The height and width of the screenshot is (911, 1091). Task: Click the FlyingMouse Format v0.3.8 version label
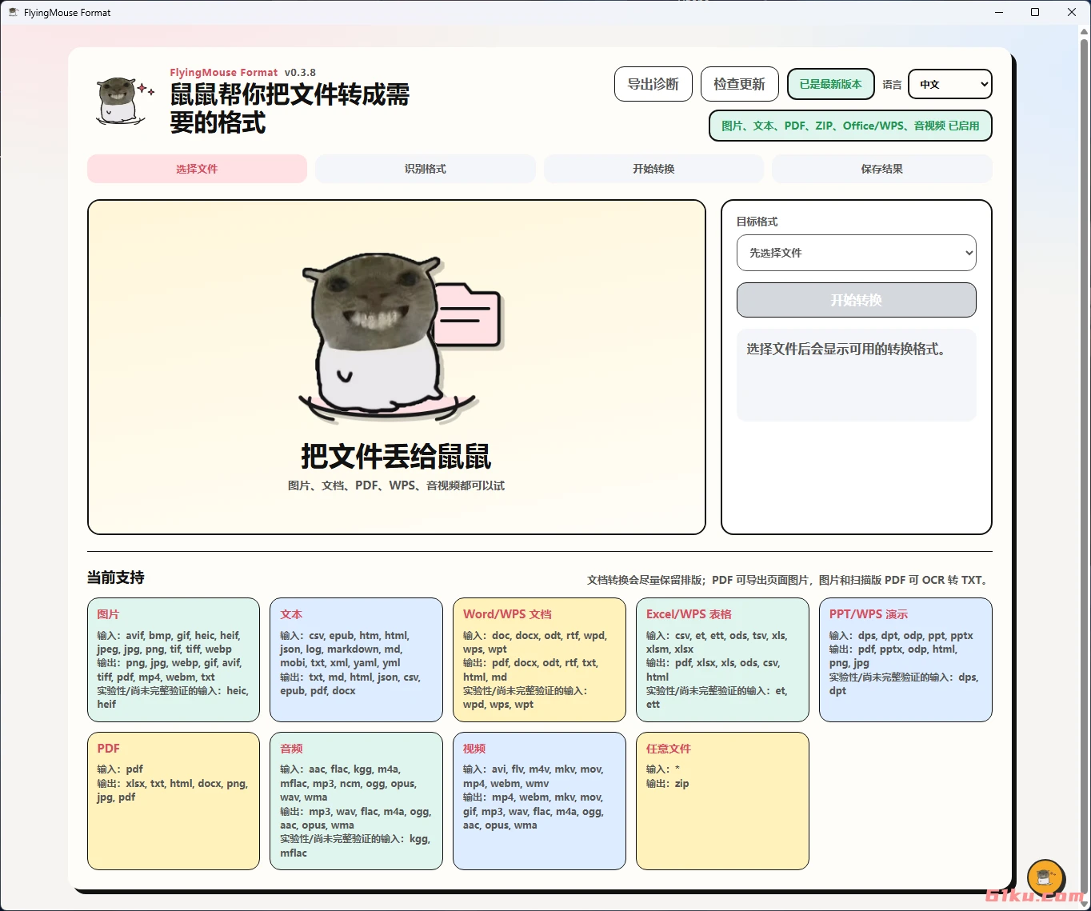[x=243, y=72]
